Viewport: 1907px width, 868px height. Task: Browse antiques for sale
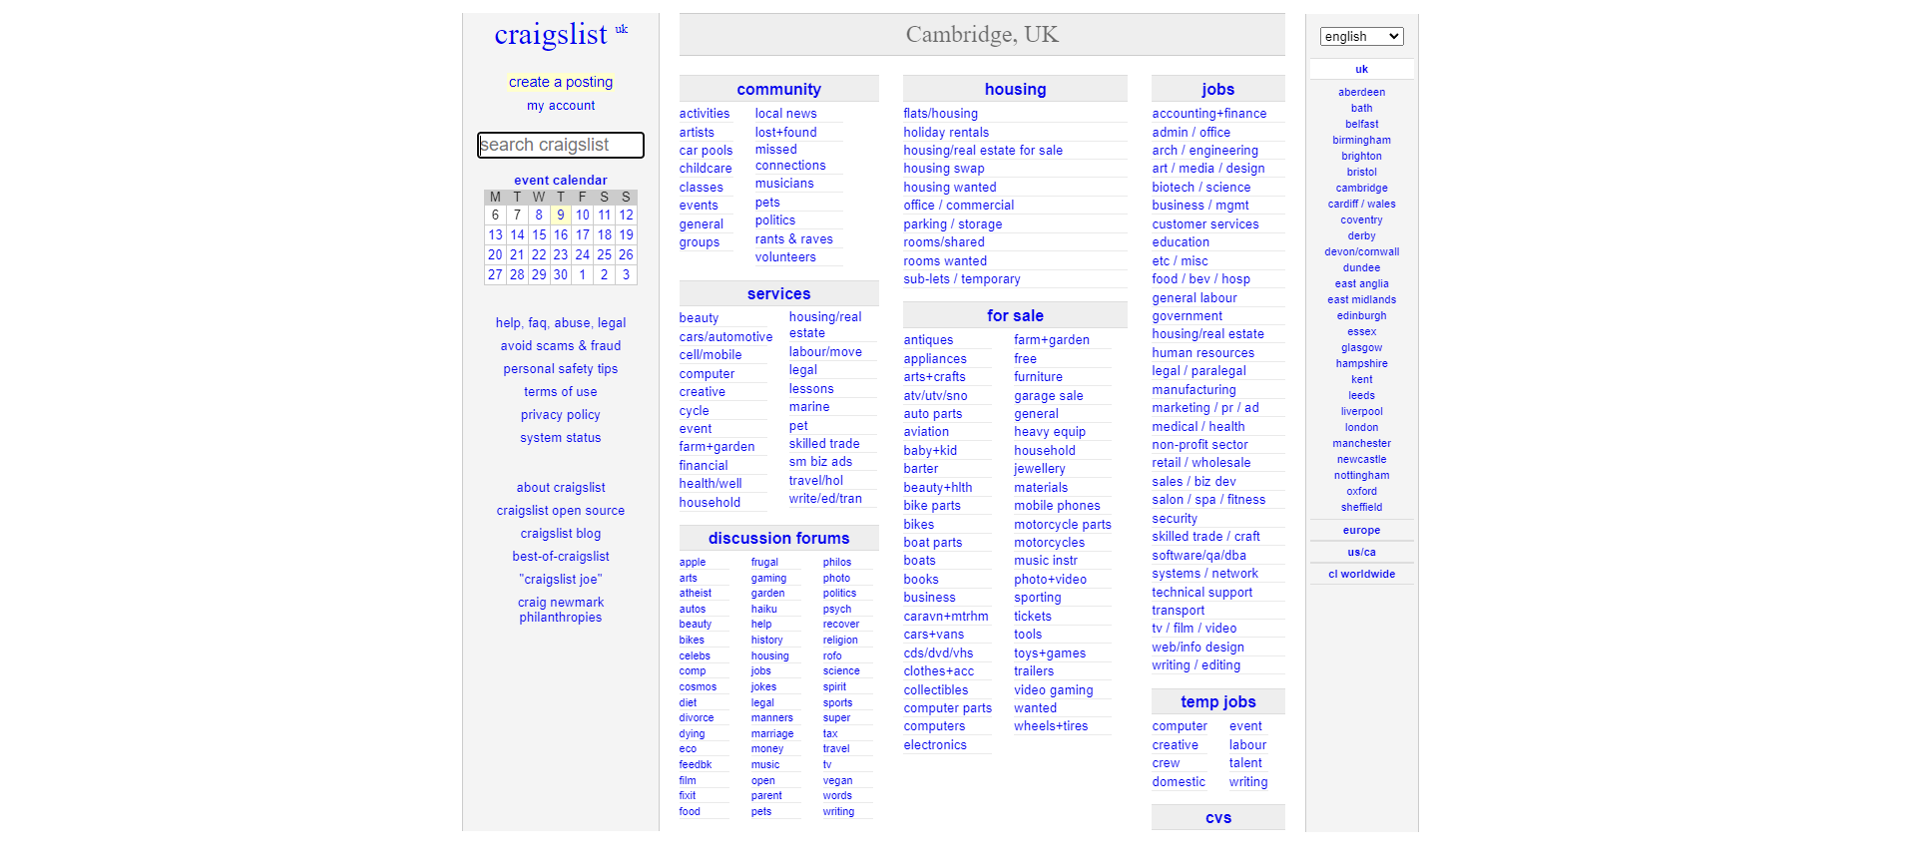(928, 340)
